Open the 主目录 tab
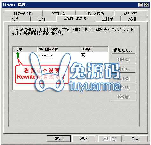 pos(108,19)
